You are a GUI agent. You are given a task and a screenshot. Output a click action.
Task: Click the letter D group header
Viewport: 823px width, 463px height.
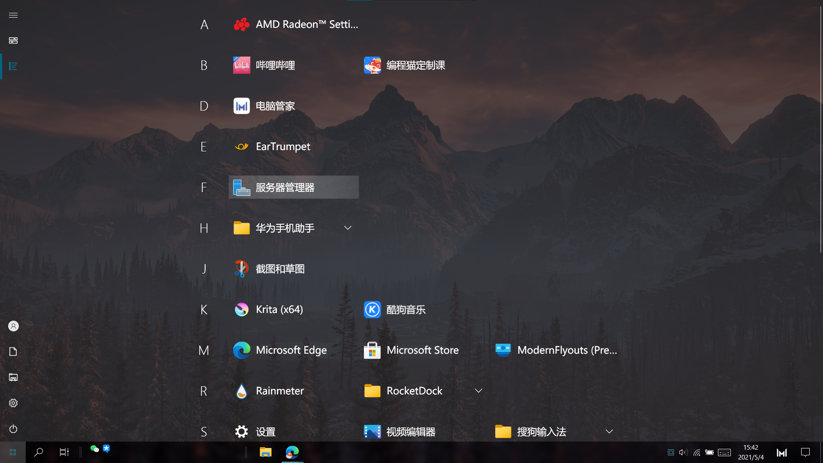204,106
